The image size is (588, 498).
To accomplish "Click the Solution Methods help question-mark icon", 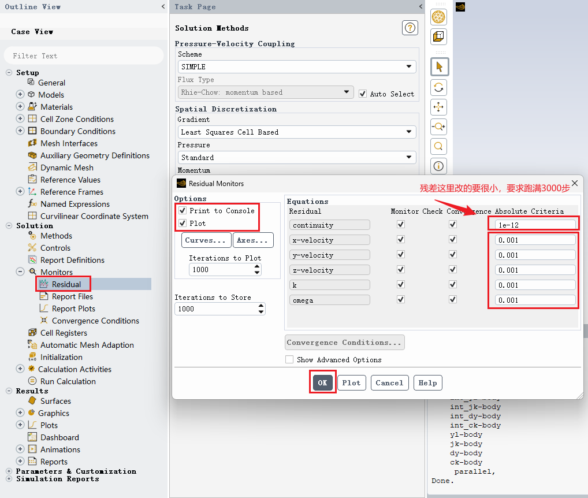I will [x=410, y=28].
